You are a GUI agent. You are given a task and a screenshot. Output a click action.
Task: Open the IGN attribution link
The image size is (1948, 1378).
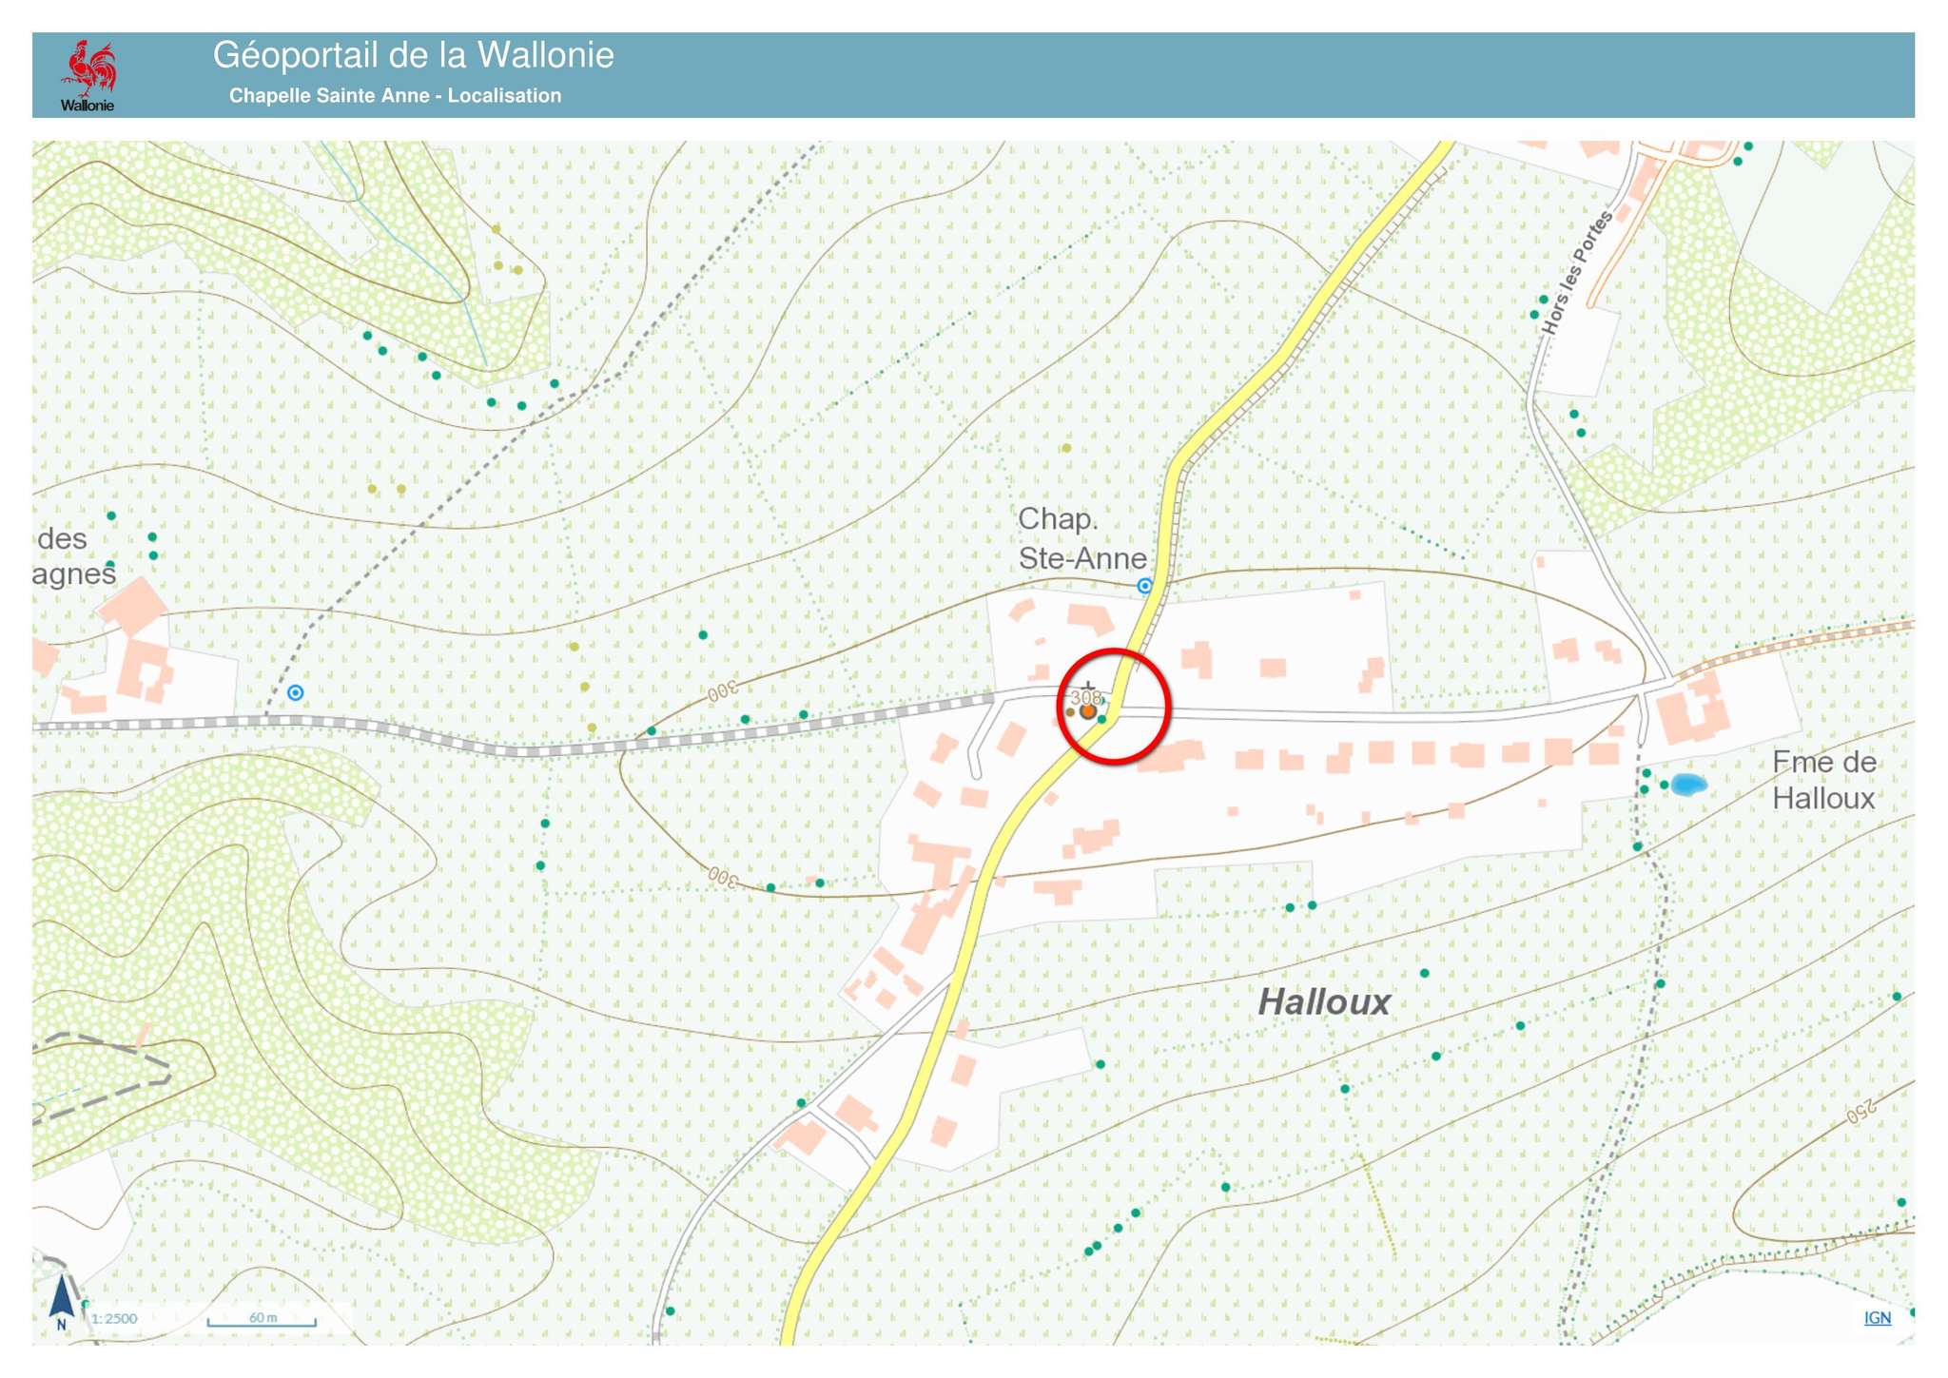(1877, 1317)
